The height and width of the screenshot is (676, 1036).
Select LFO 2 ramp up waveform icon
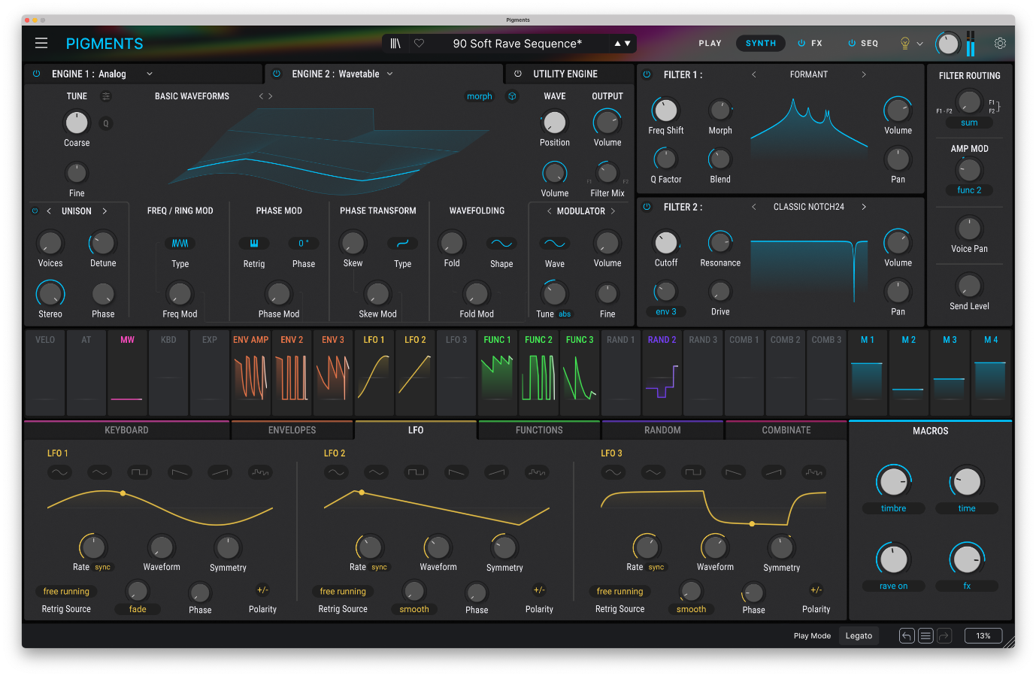pyautogui.click(x=496, y=472)
